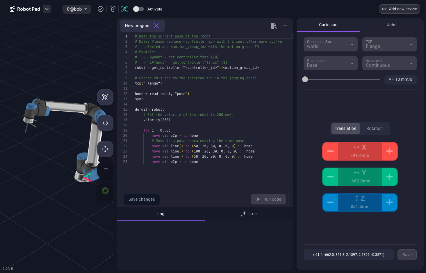
Task: Click the green circle floating button
Action: point(105,191)
